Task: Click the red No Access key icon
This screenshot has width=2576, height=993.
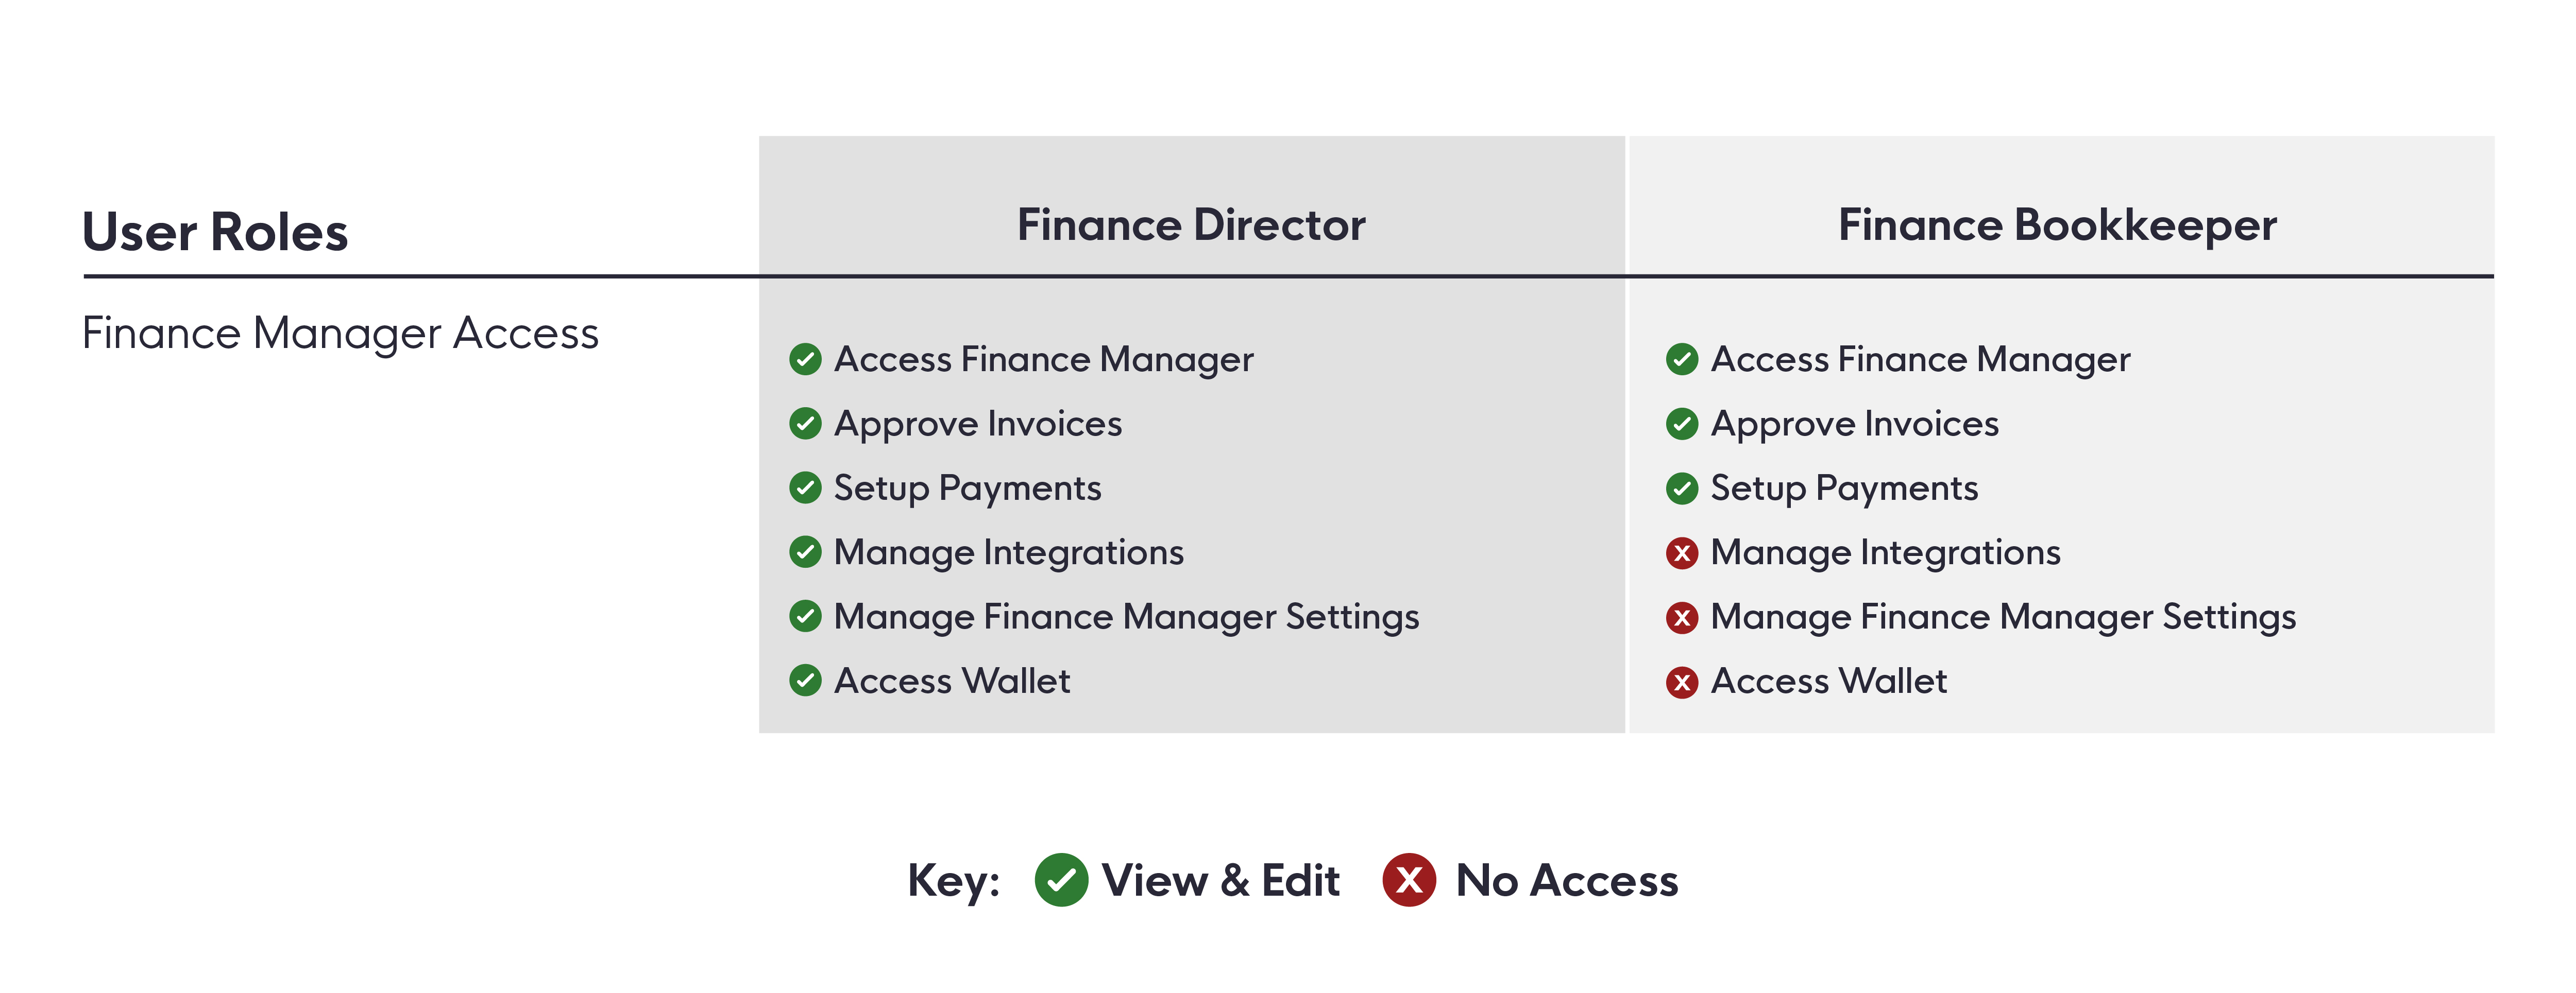Action: (x=1409, y=880)
